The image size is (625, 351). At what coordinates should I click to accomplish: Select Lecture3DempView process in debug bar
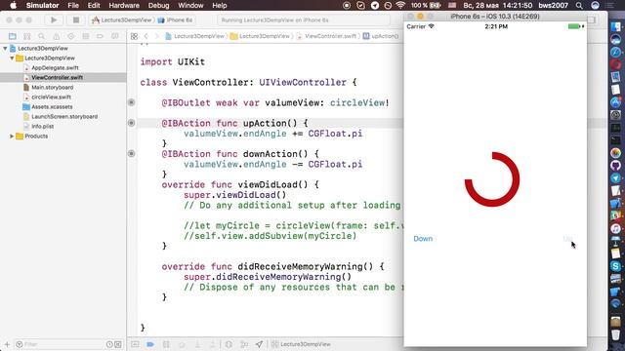pos(302,344)
